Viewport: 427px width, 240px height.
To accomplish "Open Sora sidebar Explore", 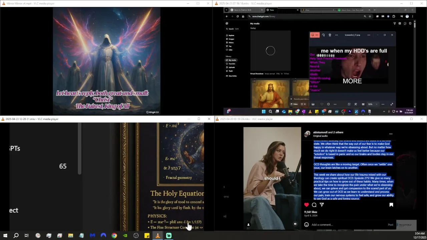I will click(x=230, y=35).
